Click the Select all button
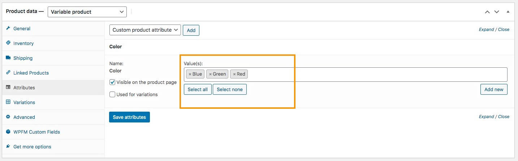Image resolution: width=518 pixels, height=161 pixels. (198, 89)
